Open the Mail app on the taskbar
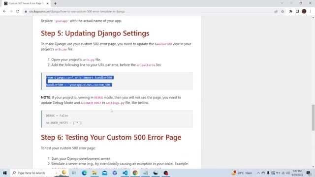Screen dimensions: 315x177 105,173
